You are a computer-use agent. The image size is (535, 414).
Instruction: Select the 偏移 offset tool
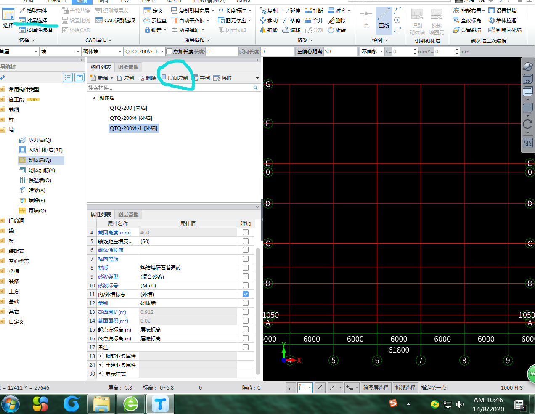pos(291,30)
